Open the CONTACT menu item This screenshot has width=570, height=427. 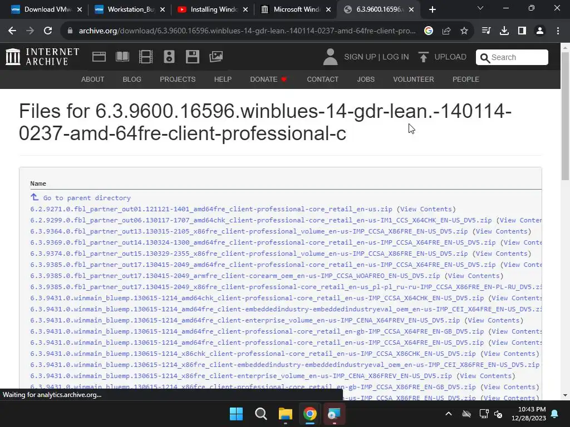[322, 79]
